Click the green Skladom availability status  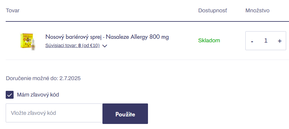pyautogui.click(x=209, y=40)
